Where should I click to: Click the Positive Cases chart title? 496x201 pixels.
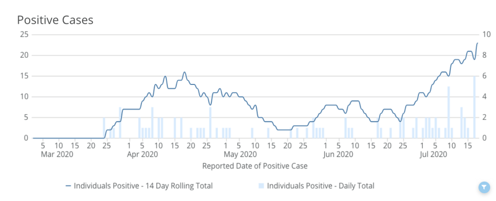(55, 20)
